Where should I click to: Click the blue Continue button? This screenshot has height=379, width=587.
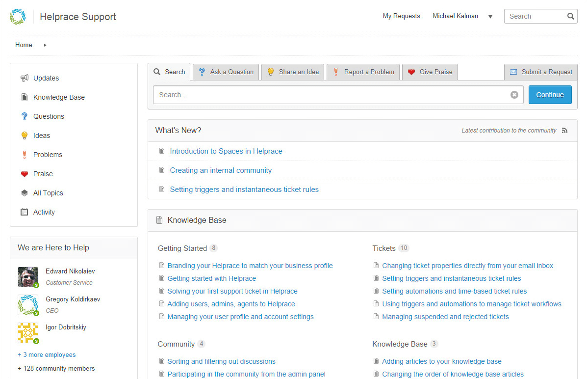coord(550,95)
